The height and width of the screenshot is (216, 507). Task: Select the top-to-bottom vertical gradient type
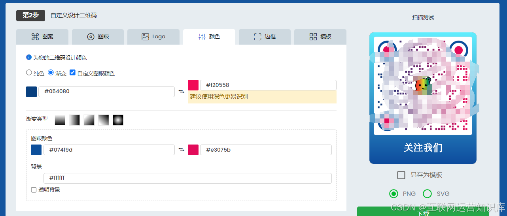[60, 120]
